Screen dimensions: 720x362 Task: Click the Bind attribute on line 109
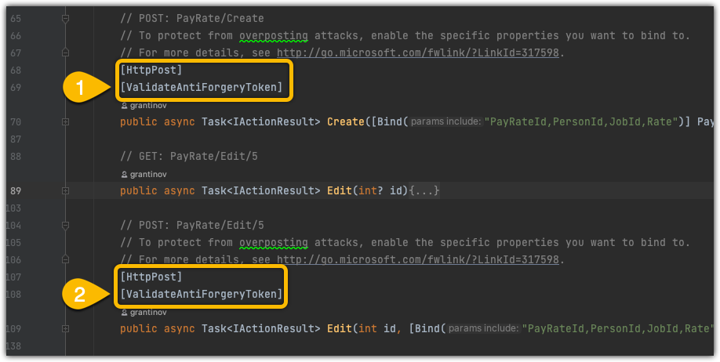427,328
